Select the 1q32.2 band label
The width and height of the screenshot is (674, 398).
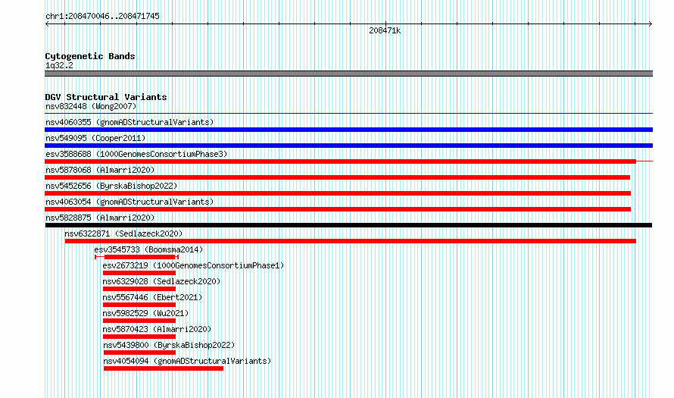coord(59,65)
